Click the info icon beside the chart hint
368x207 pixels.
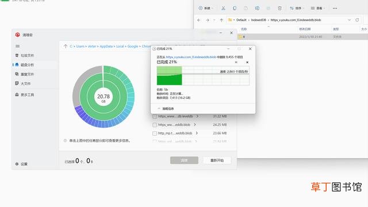[x=65, y=140]
